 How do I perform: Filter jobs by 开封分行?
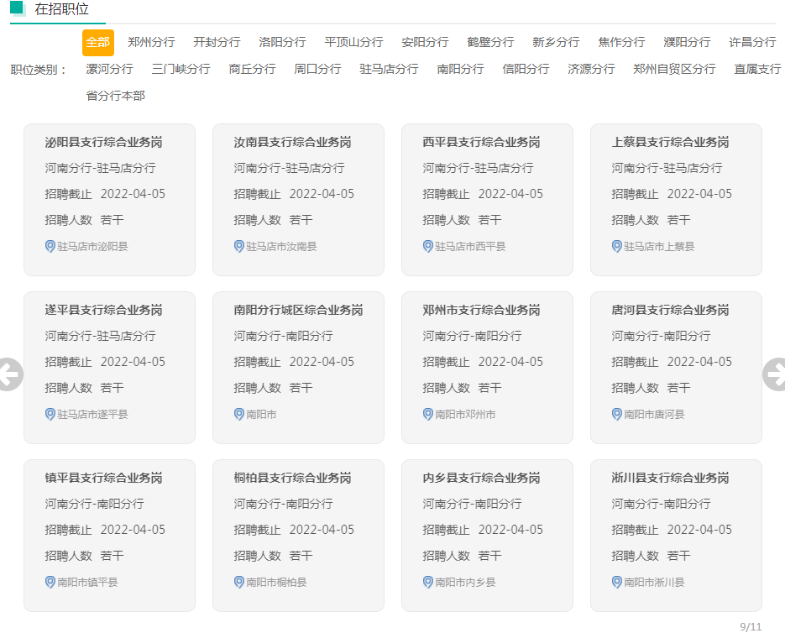point(217,42)
